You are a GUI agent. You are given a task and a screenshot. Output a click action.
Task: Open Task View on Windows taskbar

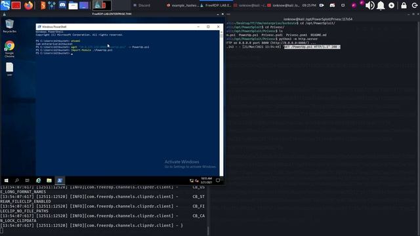coord(28,181)
